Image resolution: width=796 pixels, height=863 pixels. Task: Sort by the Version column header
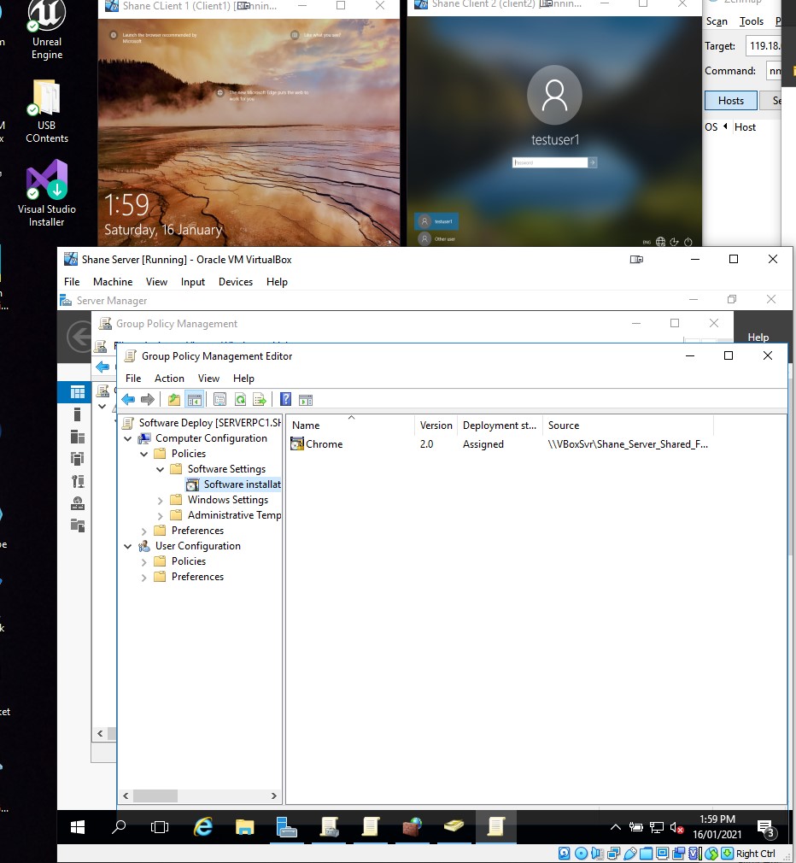click(x=436, y=426)
